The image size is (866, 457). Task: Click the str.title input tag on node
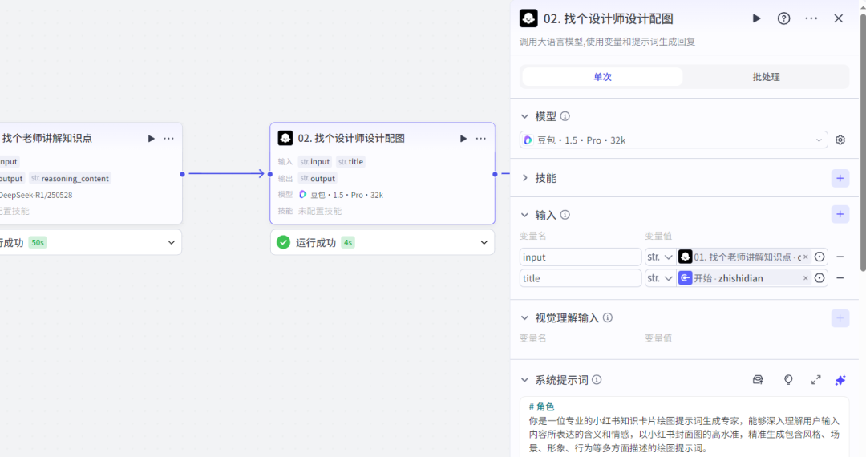click(x=350, y=162)
